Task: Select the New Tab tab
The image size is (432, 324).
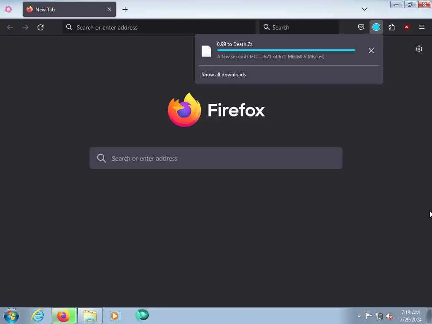Action: click(69, 9)
